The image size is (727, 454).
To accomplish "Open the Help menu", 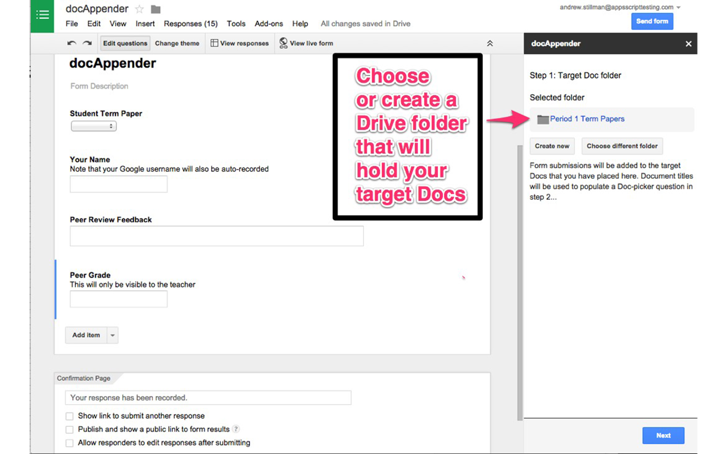I will tap(300, 24).
